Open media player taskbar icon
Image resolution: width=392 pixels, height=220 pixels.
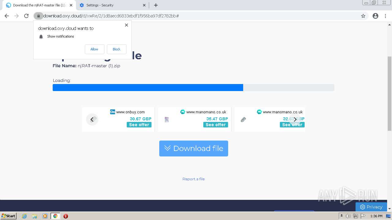tap(45, 216)
